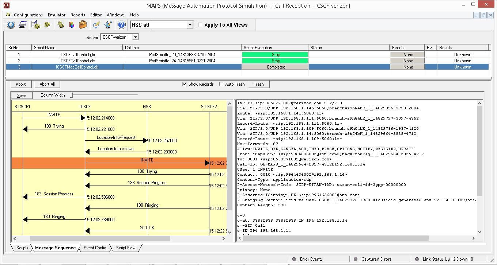The height and width of the screenshot is (265, 497).
Task: Select the Message Sequence tab
Action: pos(55,248)
